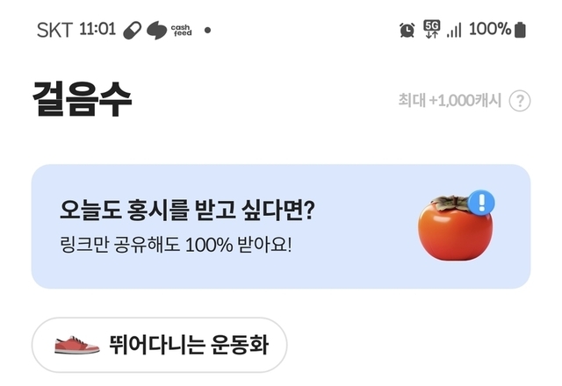Tap the alarm clock status icon
The image size is (562, 386).
click(x=407, y=30)
